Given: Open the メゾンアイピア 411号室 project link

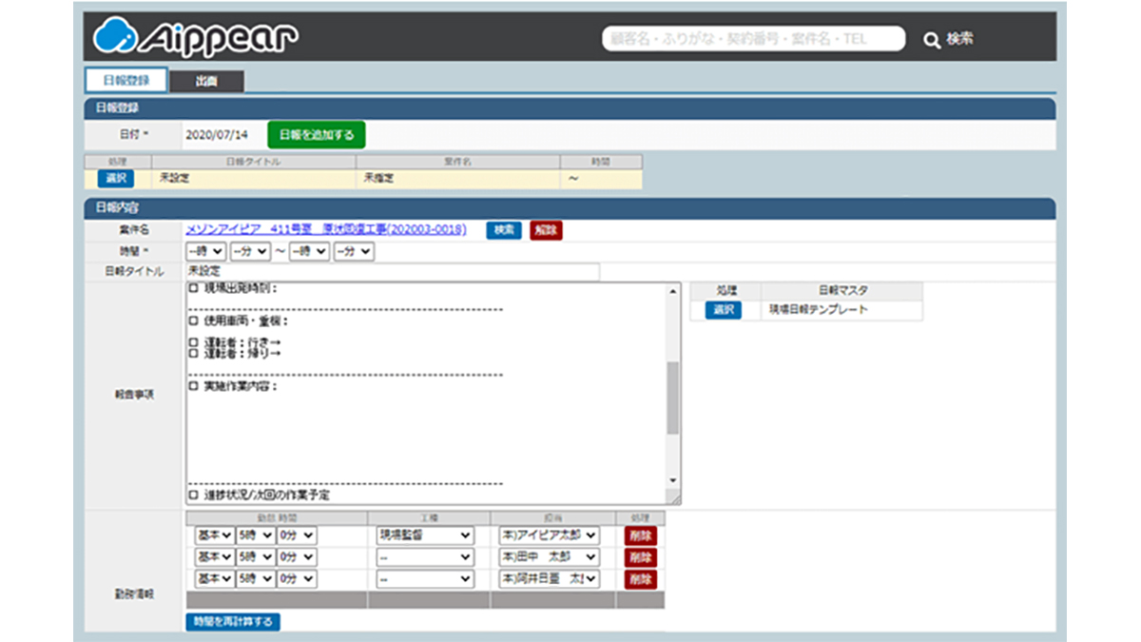Looking at the screenshot, I should click(x=326, y=229).
